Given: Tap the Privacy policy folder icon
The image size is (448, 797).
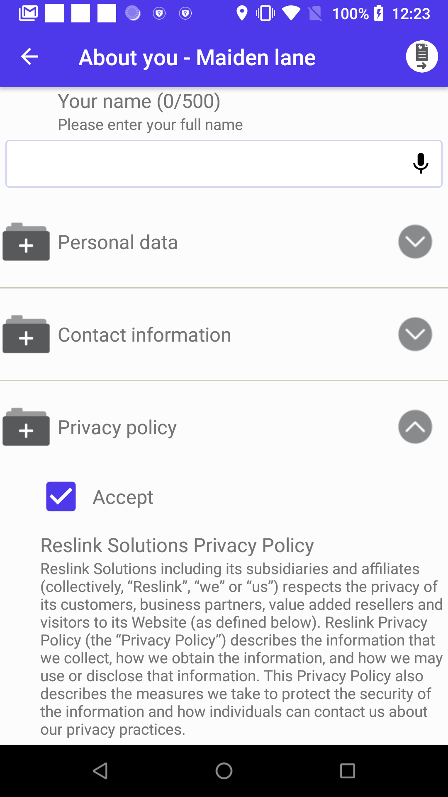Looking at the screenshot, I should coord(26,427).
